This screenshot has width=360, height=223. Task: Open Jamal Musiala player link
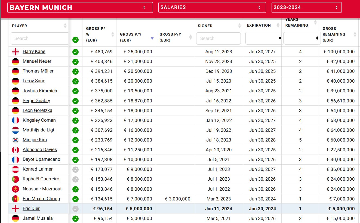pyautogui.click(x=38, y=218)
